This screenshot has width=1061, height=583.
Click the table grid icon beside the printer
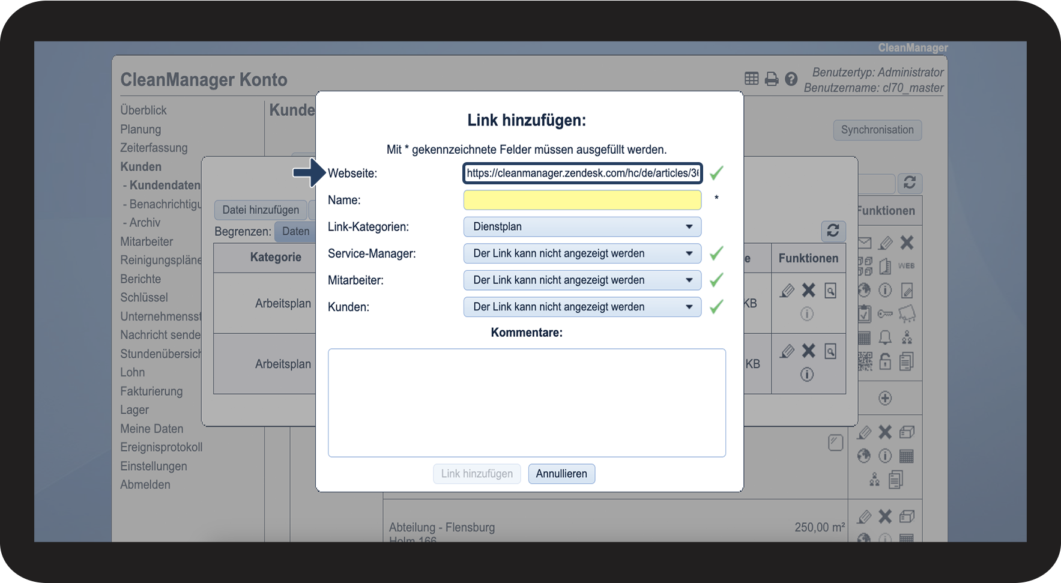[x=752, y=79]
